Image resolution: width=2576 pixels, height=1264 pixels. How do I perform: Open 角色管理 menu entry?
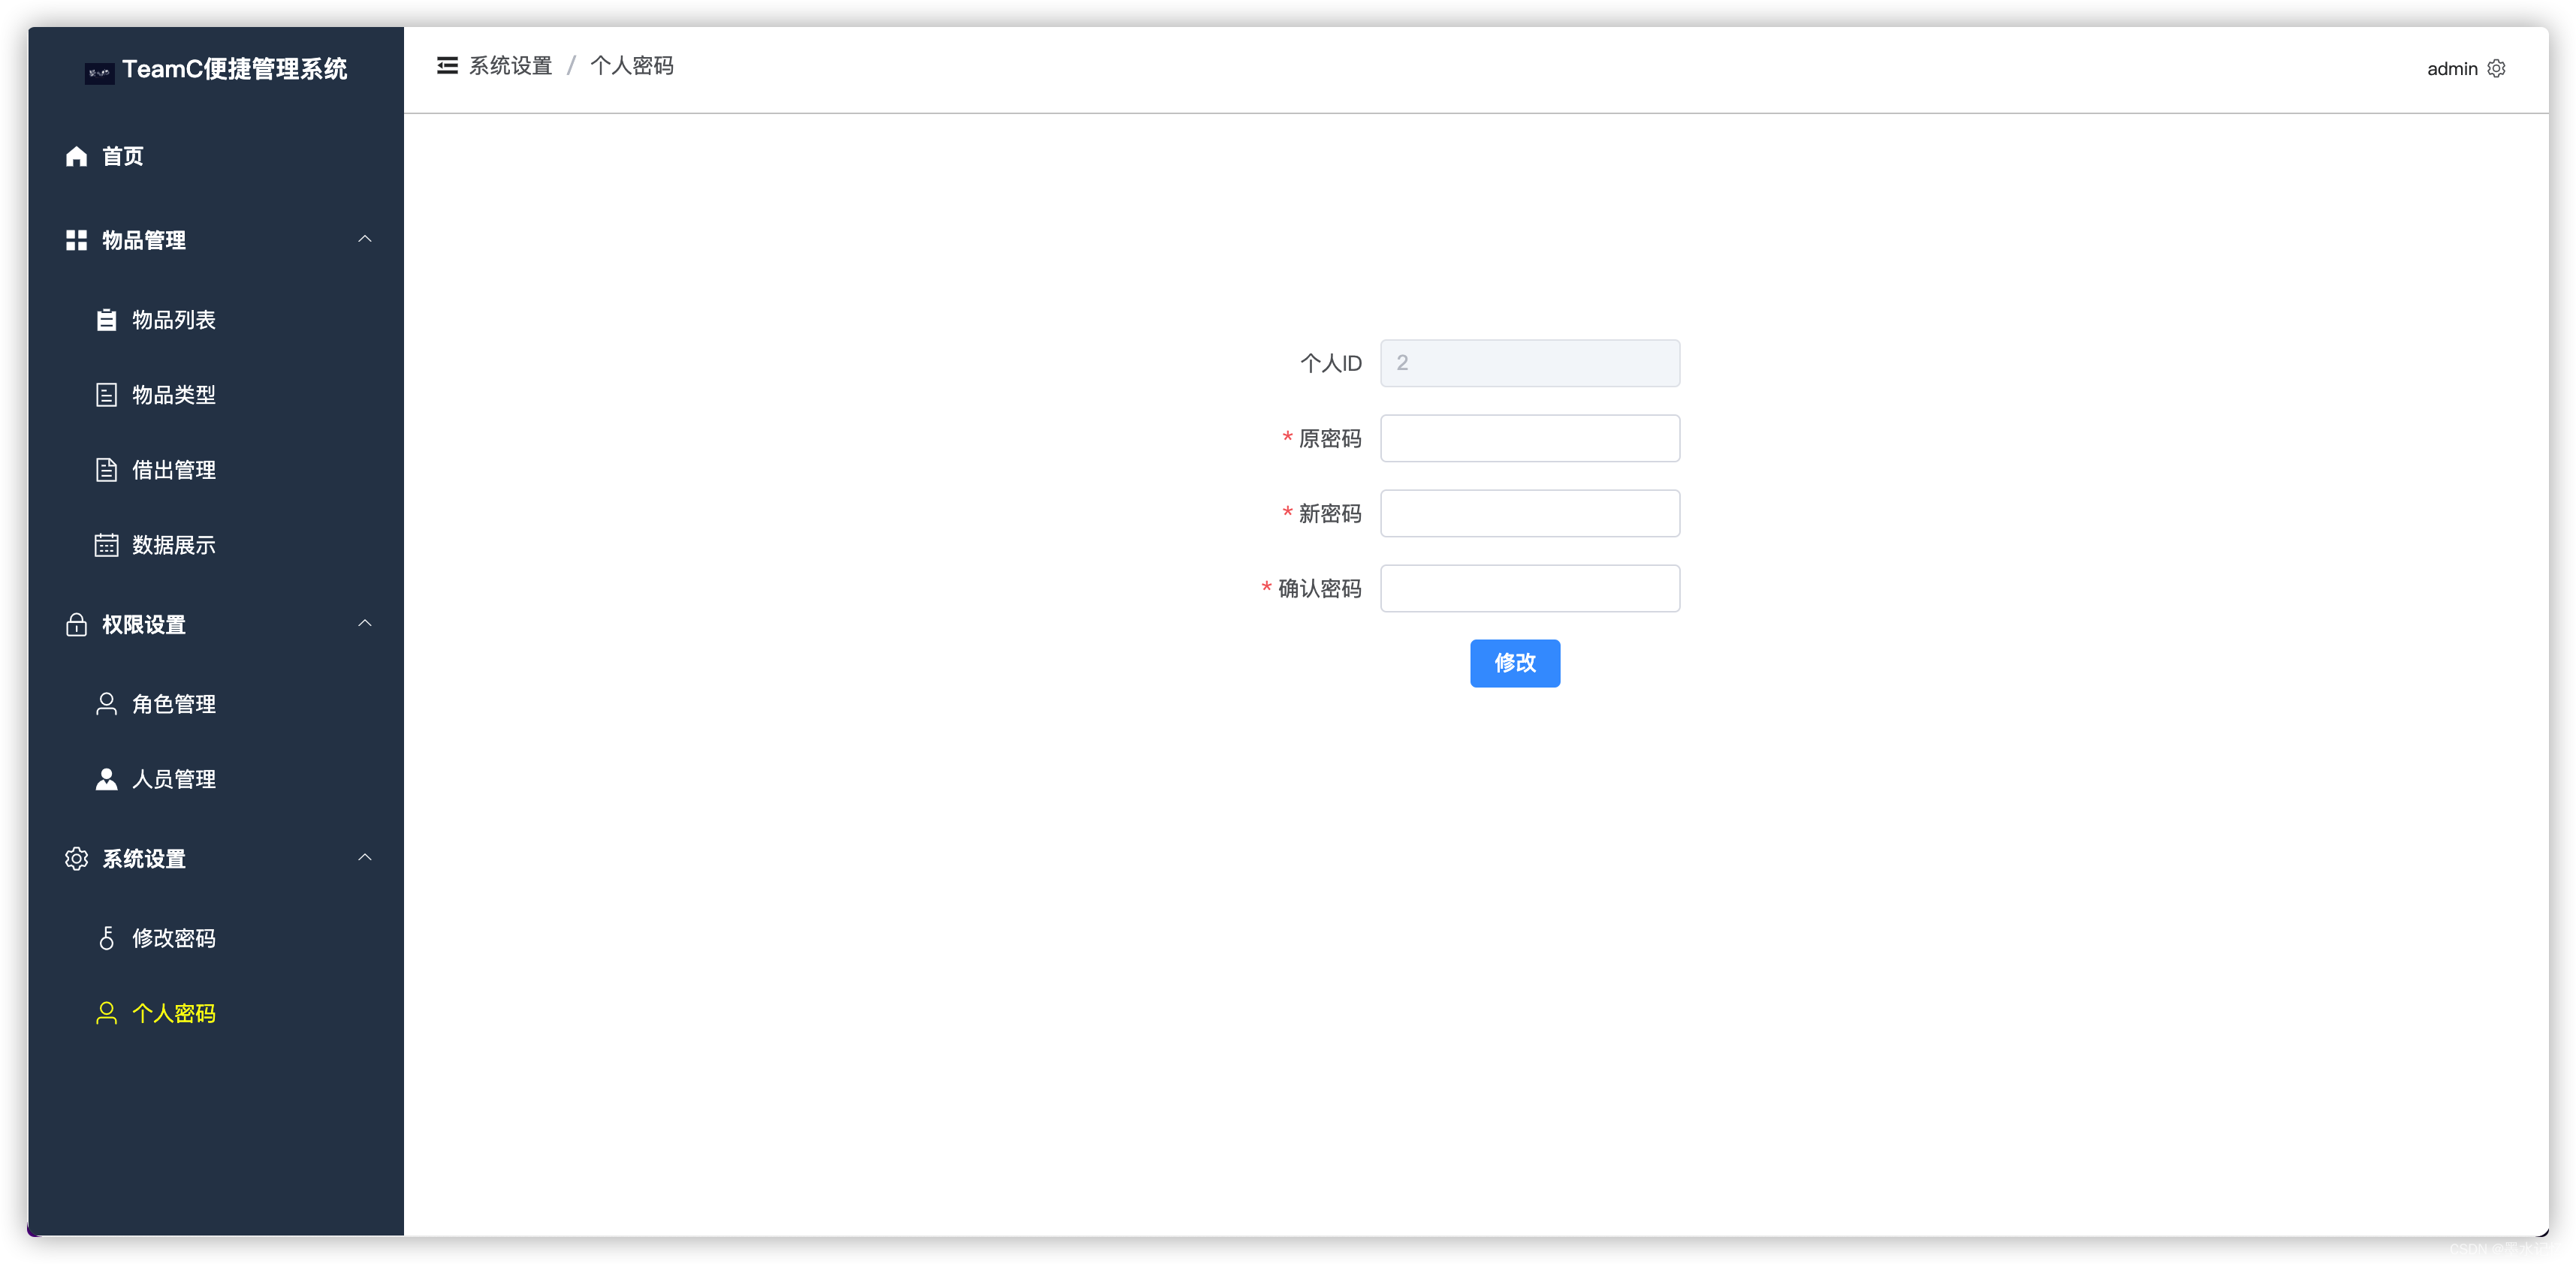point(216,705)
